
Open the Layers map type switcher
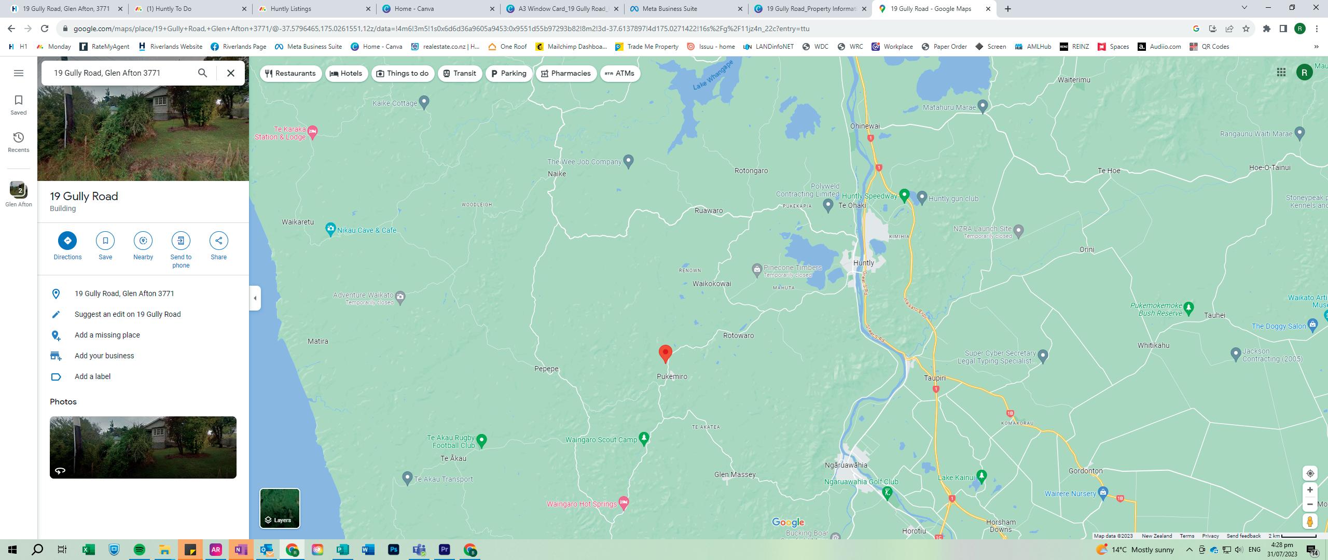pos(280,508)
